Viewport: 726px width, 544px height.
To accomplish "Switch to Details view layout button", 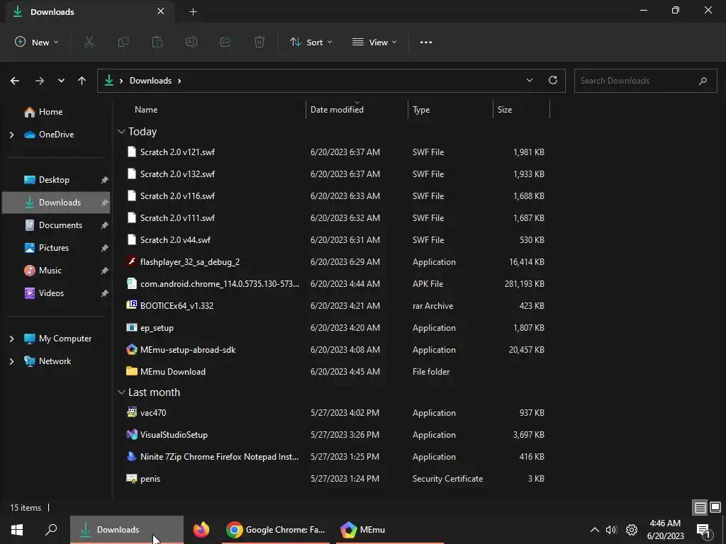I will click(x=700, y=507).
